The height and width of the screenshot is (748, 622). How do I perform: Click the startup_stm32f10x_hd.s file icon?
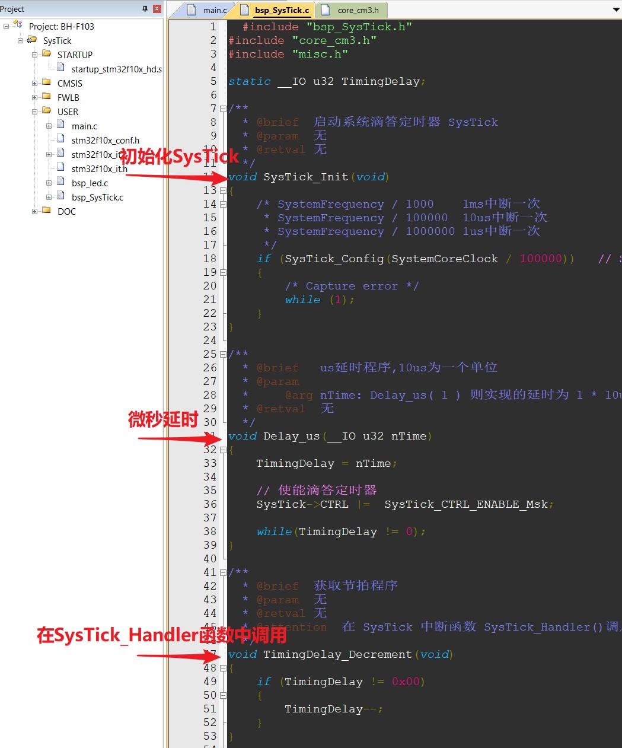point(61,69)
